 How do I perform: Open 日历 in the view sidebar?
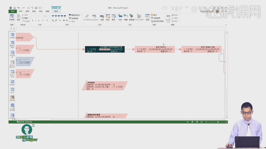click(12, 91)
